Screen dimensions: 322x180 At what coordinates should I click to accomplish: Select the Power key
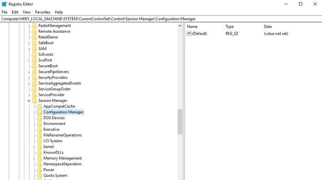49,170
